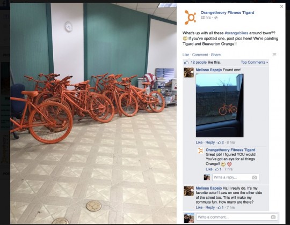Open the orange bike photo in comment

click(x=220, y=106)
